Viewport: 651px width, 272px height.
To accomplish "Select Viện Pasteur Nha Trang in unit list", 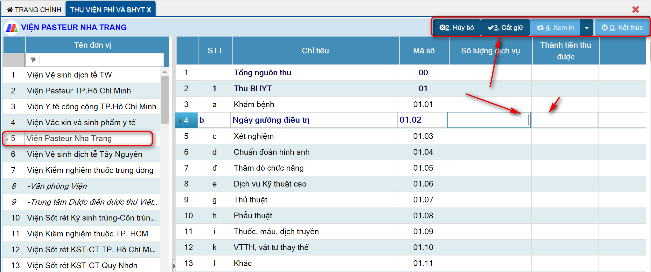I will coord(69,139).
